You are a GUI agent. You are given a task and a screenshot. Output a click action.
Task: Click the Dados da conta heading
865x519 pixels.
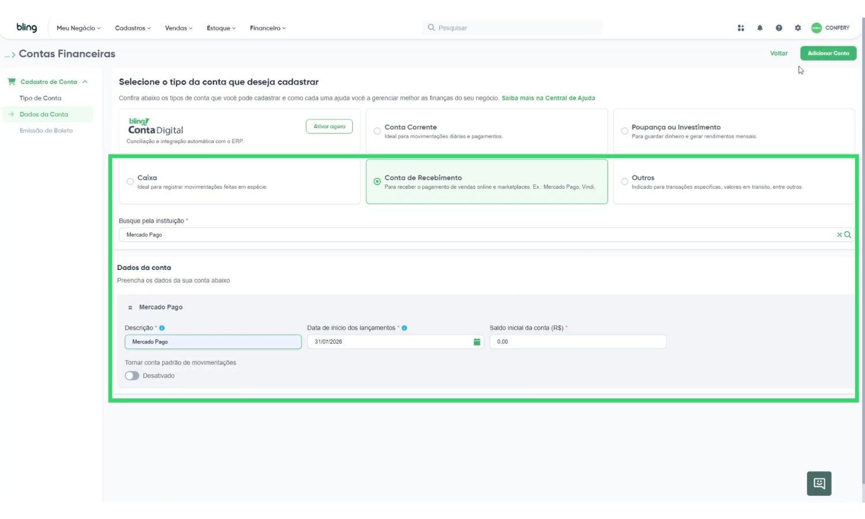pos(144,268)
